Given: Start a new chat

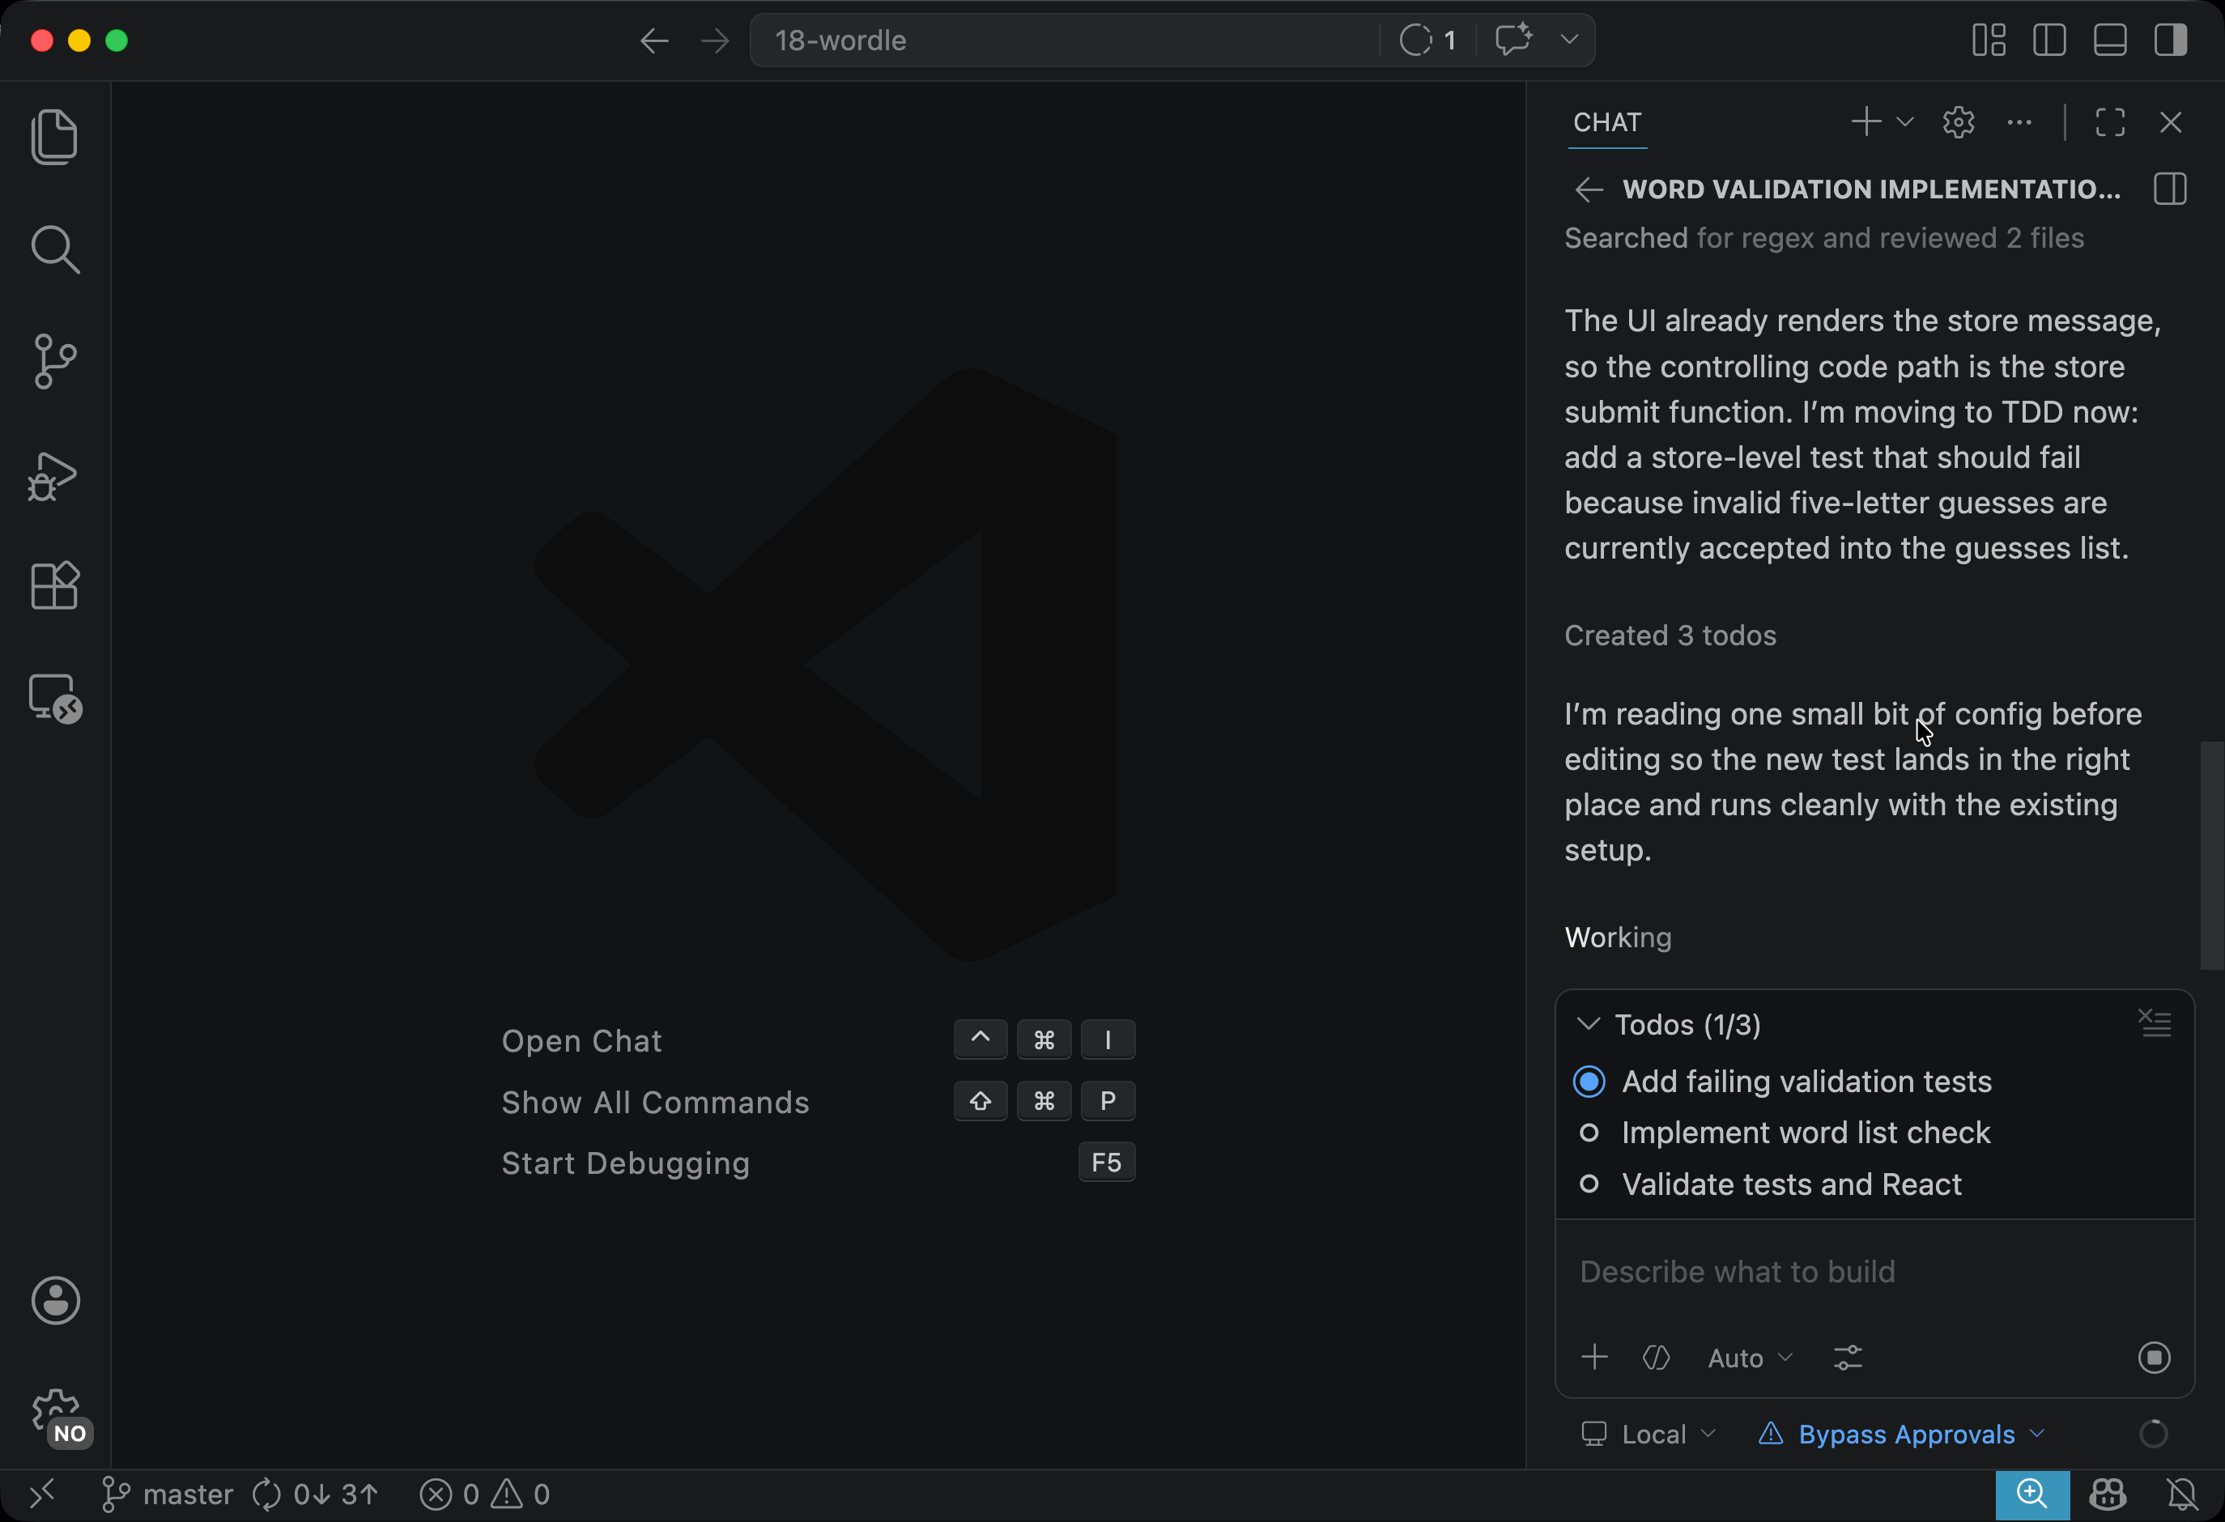Looking at the screenshot, I should click(1866, 122).
